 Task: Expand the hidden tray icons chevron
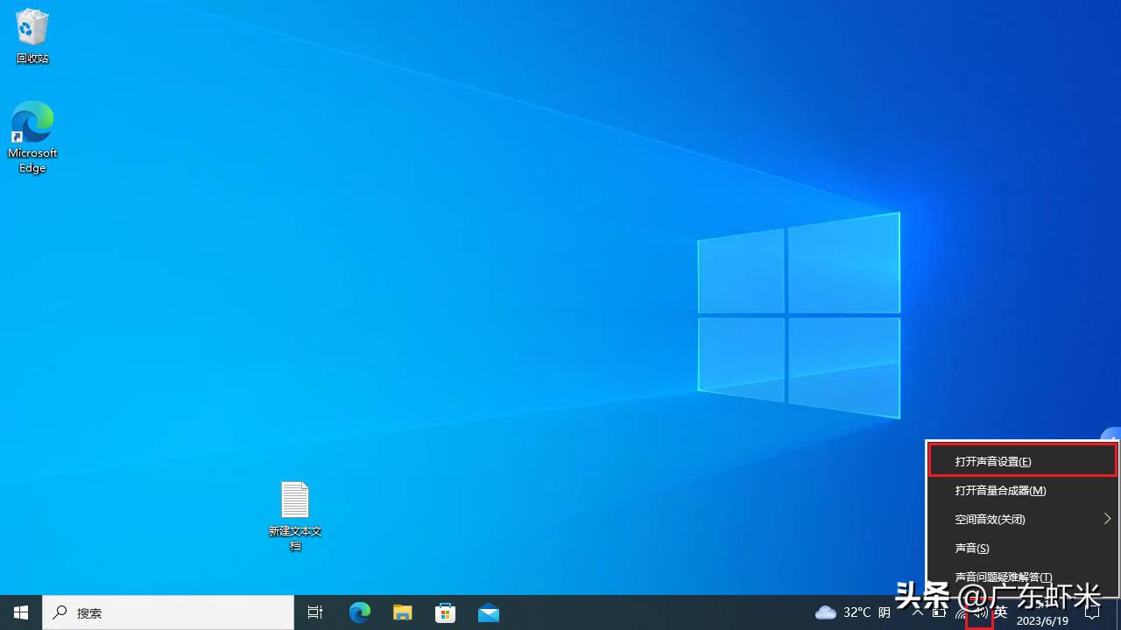pyautogui.click(x=918, y=612)
